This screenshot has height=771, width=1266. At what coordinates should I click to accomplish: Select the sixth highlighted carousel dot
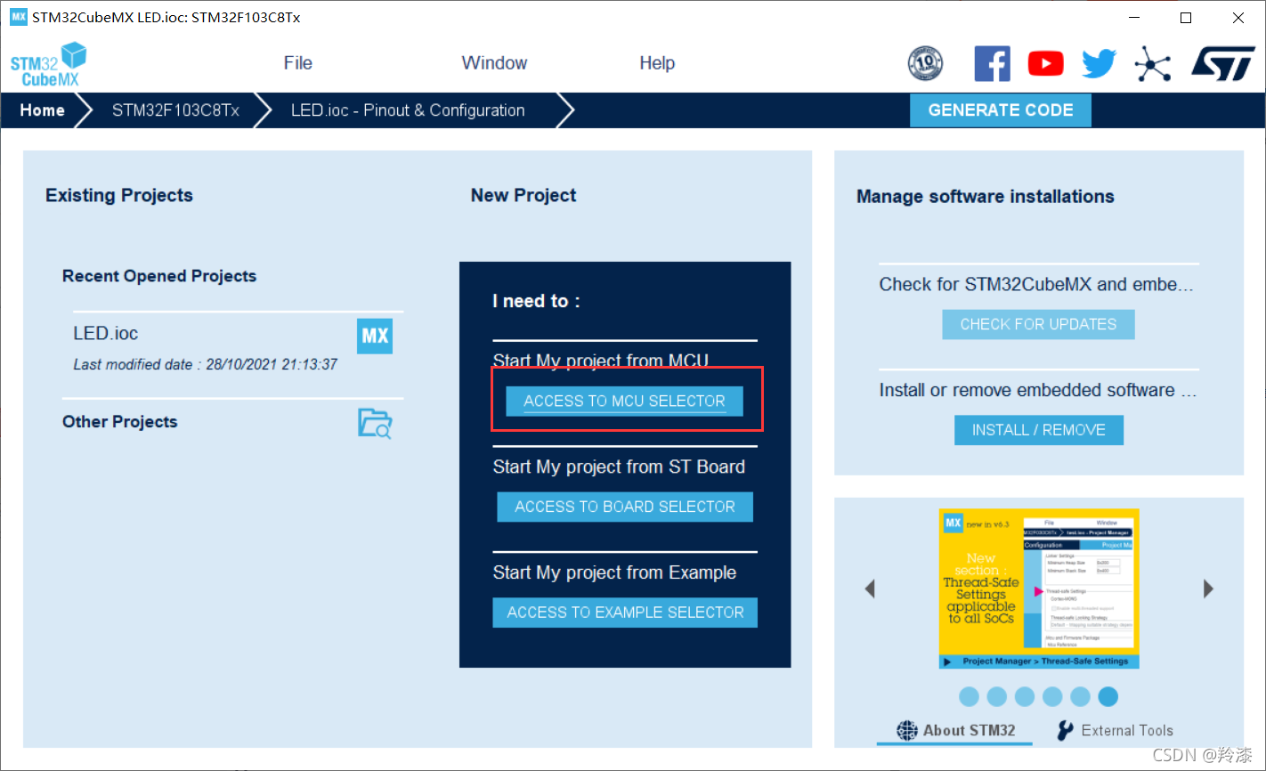pyautogui.click(x=1108, y=697)
